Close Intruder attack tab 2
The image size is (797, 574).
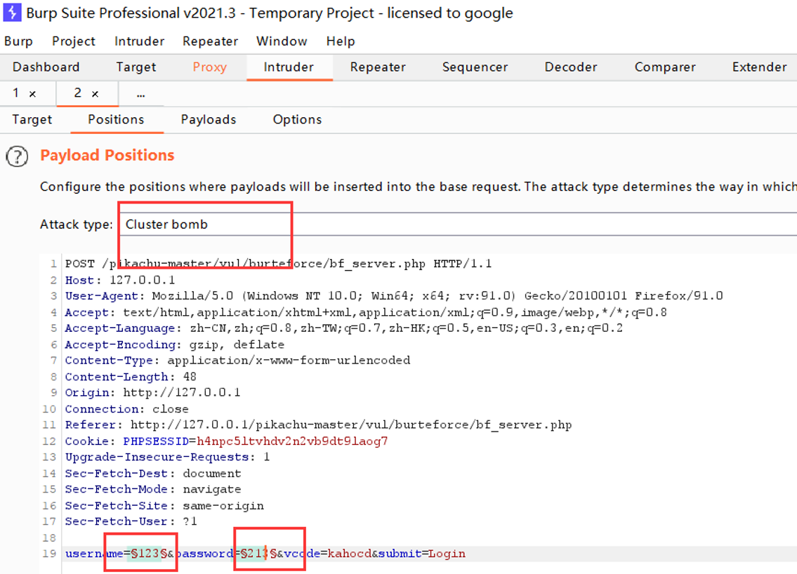(95, 94)
